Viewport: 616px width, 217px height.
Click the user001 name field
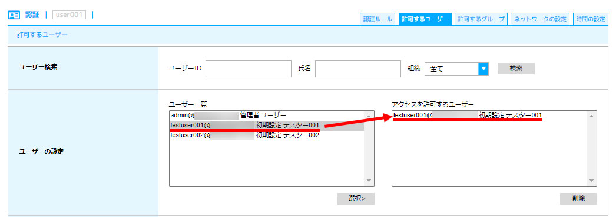[69, 15]
